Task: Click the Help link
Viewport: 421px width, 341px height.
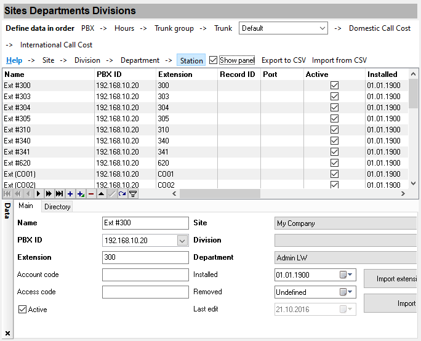Action: [14, 60]
